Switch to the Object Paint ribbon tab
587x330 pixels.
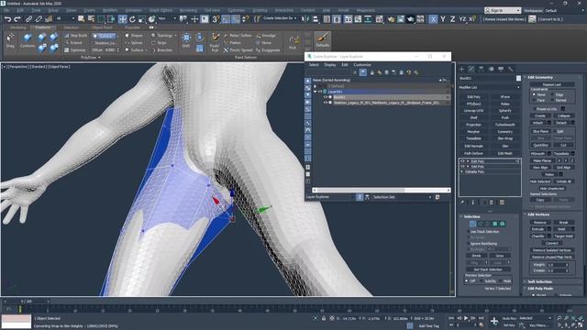point(102,27)
